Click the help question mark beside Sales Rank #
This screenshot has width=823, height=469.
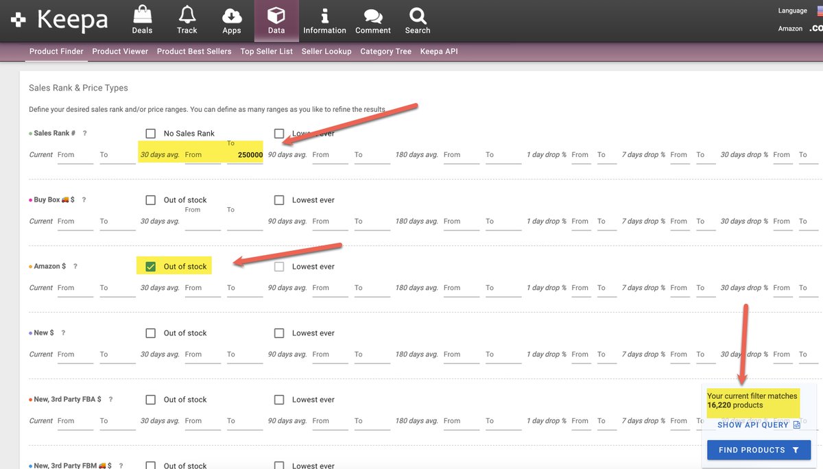pos(85,133)
